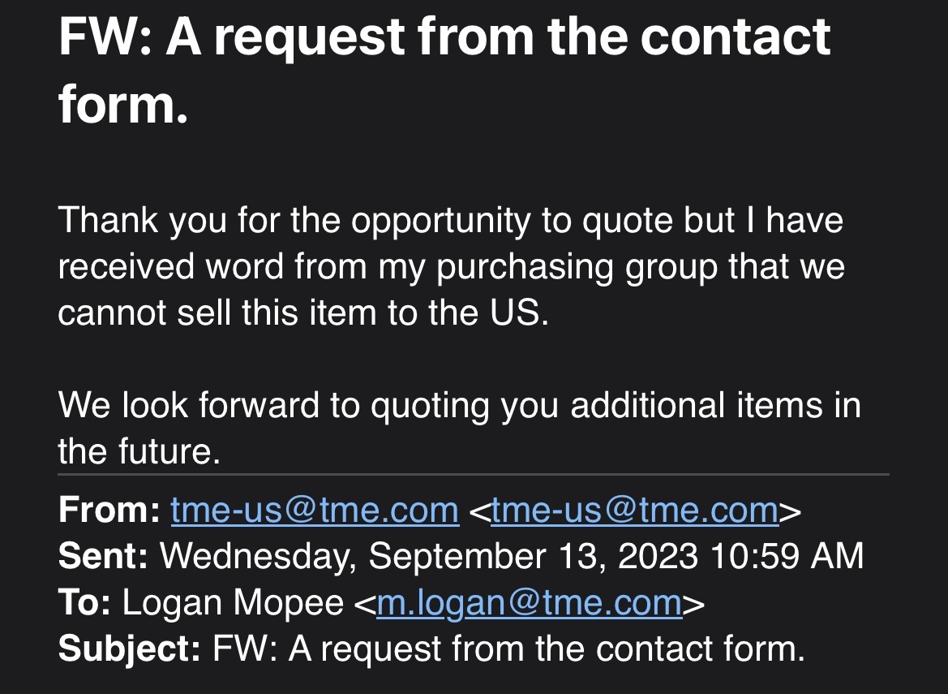Click the sent time '10:59 AM'

787,556
